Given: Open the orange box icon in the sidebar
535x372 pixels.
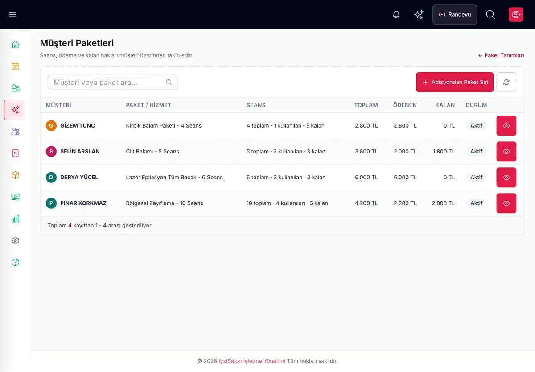Looking at the screenshot, I should [x=15, y=175].
